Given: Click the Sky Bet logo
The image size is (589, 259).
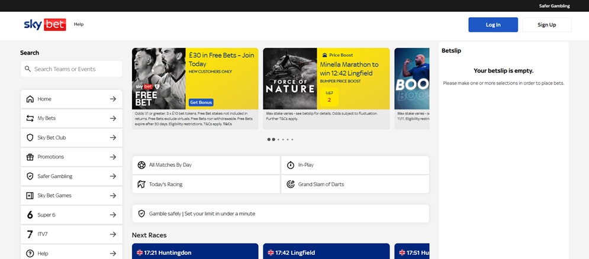Looking at the screenshot, I should [44, 24].
